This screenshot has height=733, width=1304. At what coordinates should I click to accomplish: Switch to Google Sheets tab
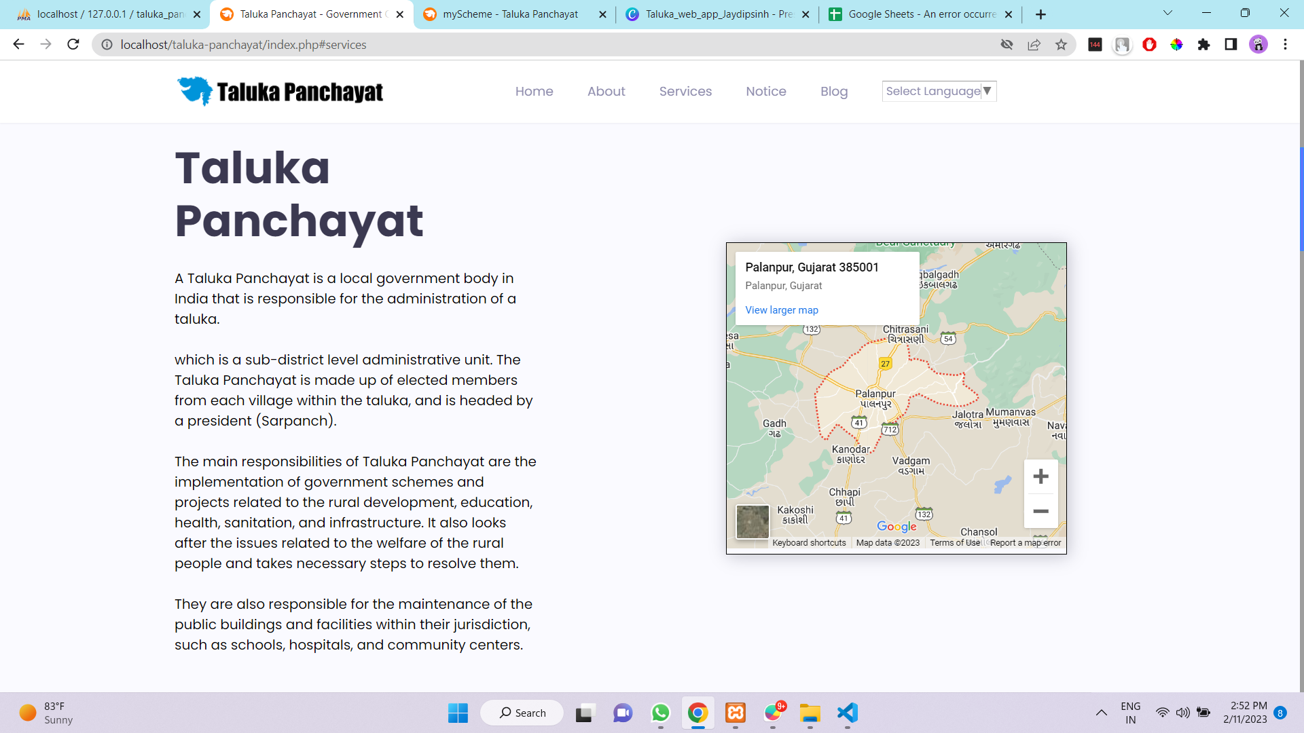tap(922, 14)
